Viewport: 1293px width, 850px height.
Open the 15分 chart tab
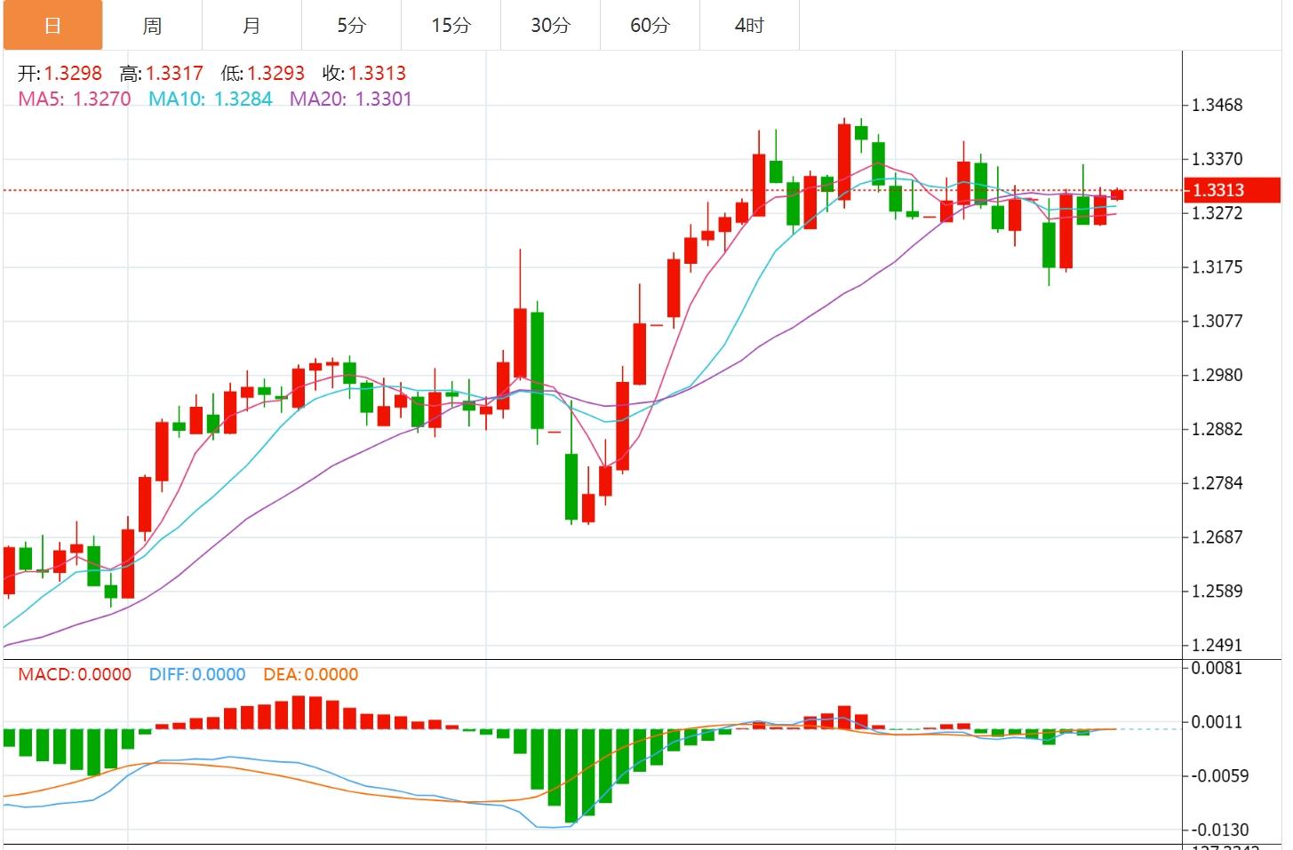pos(451,26)
